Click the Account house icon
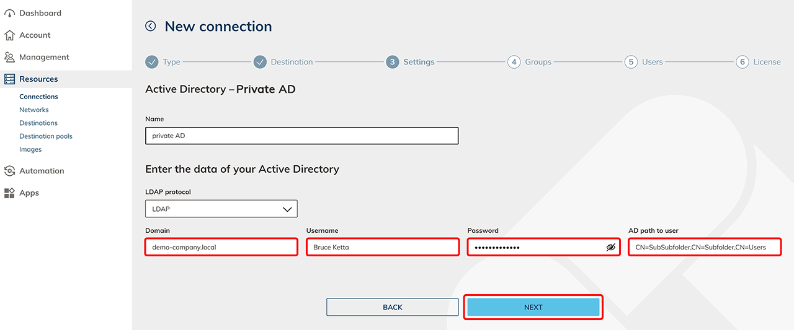This screenshot has height=330, width=794. (x=9, y=35)
